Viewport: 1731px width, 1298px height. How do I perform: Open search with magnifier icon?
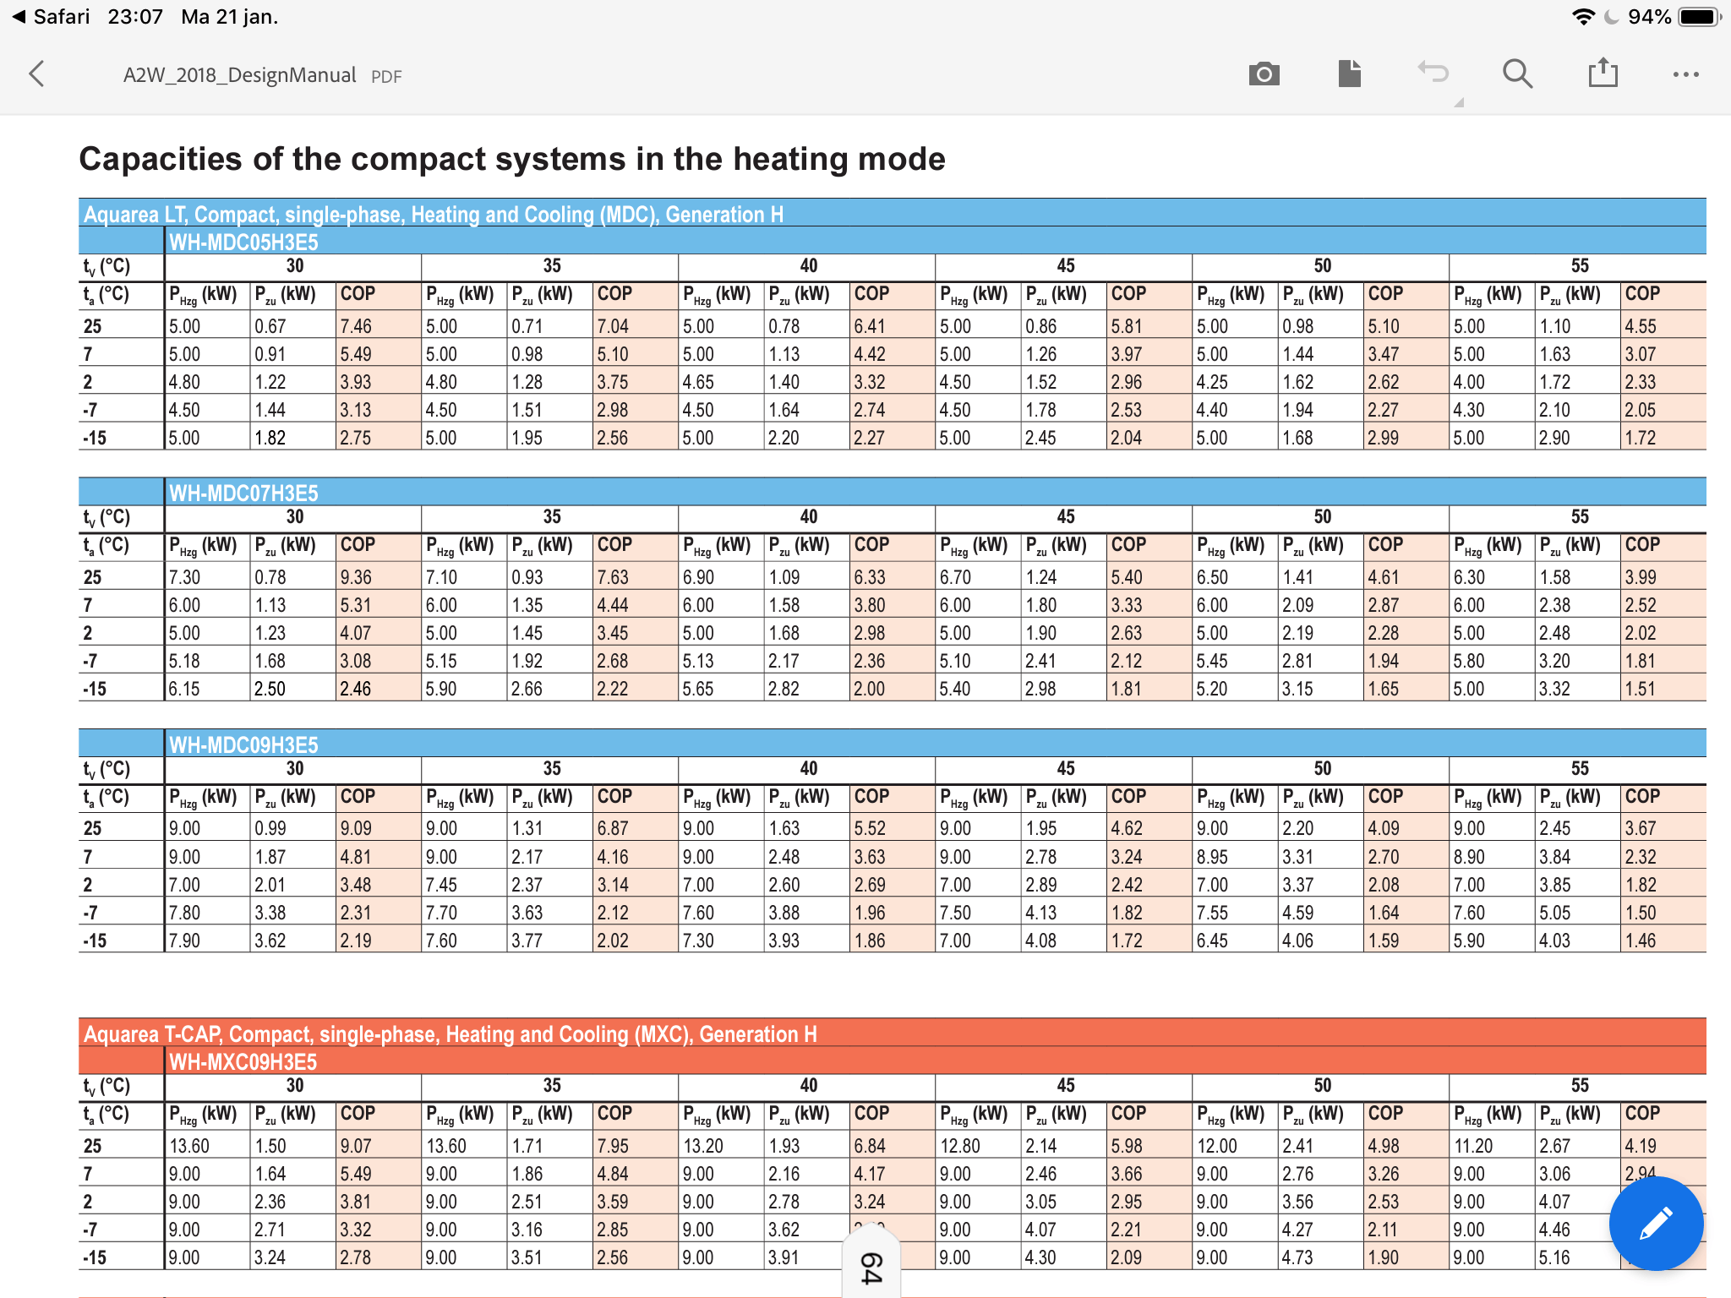pos(1517,74)
